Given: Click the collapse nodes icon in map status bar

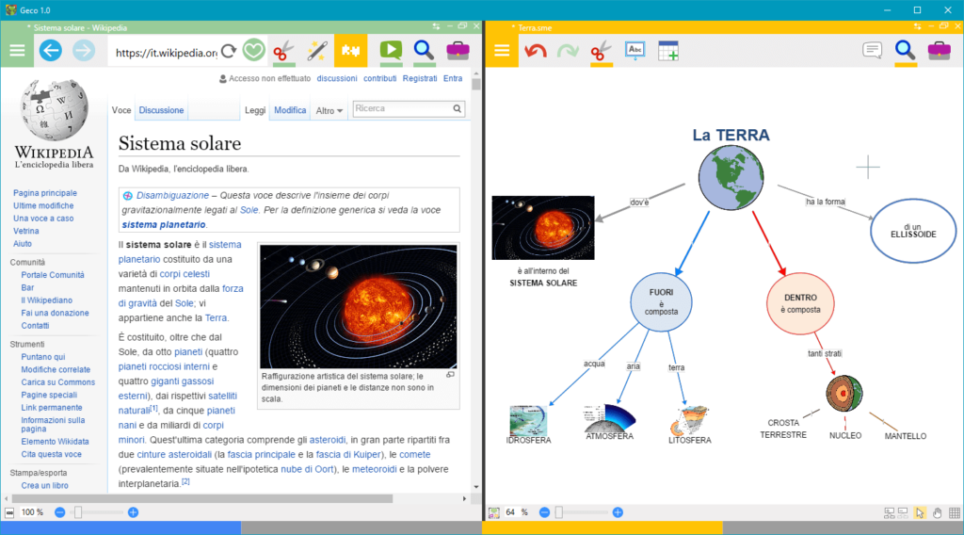Looking at the screenshot, I should pyautogui.click(x=903, y=512).
